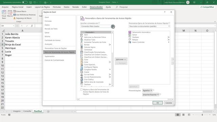Open Segurança de Macro settings
This screenshot has width=217, height=122.
(x=22, y=18)
